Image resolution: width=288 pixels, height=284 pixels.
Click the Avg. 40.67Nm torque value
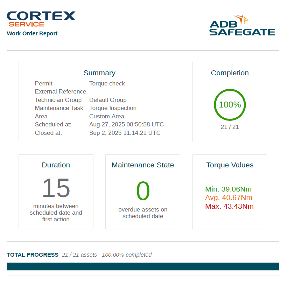pyautogui.click(x=229, y=198)
